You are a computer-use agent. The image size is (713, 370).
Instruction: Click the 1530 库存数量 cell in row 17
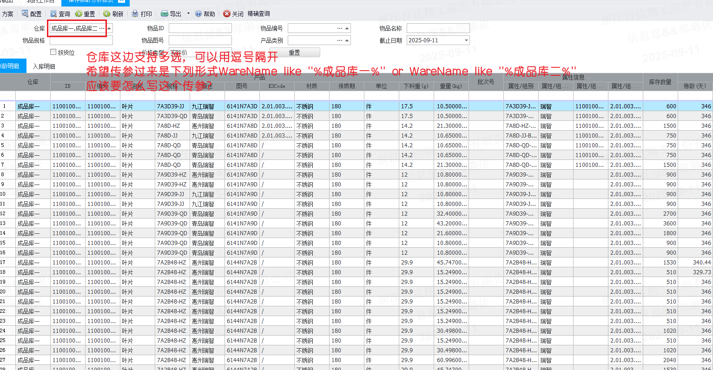click(660, 263)
